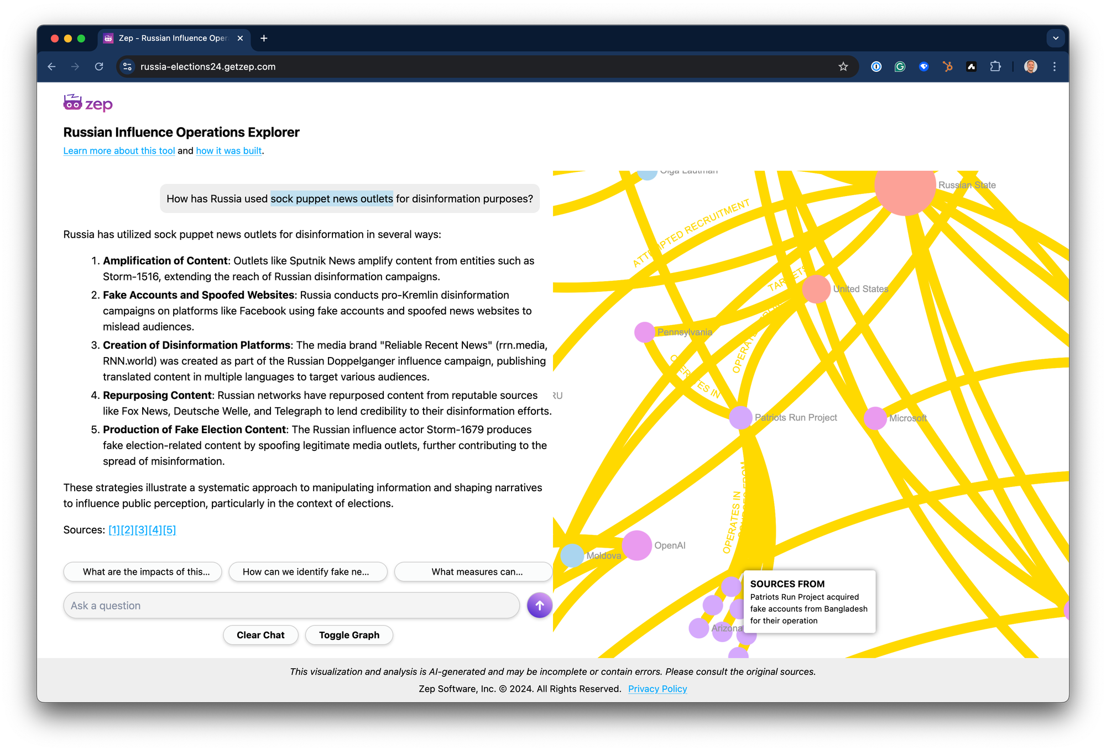Click the 1Password extension icon
Viewport: 1106px width, 751px height.
876,67
